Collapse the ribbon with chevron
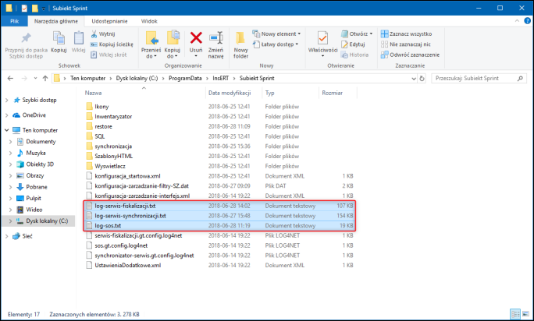The height and width of the screenshot is (321, 534). (517, 21)
